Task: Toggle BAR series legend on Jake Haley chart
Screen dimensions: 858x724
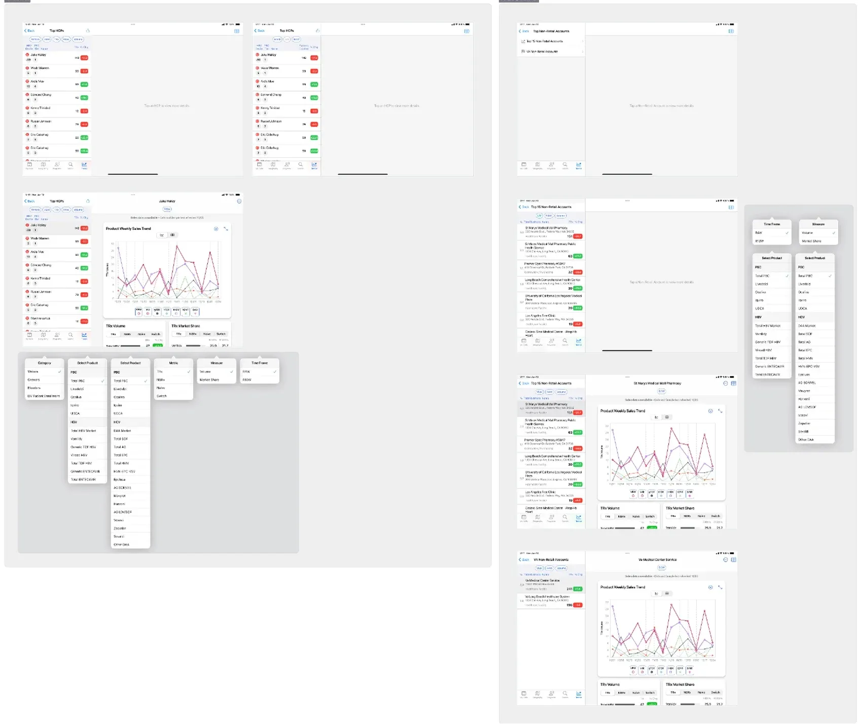Action: pos(195,311)
